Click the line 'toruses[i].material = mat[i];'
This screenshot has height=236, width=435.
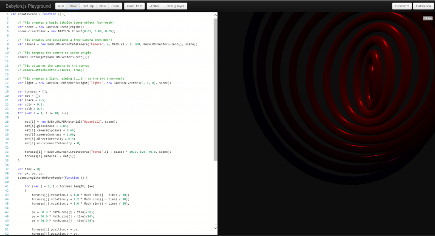coord(50,156)
